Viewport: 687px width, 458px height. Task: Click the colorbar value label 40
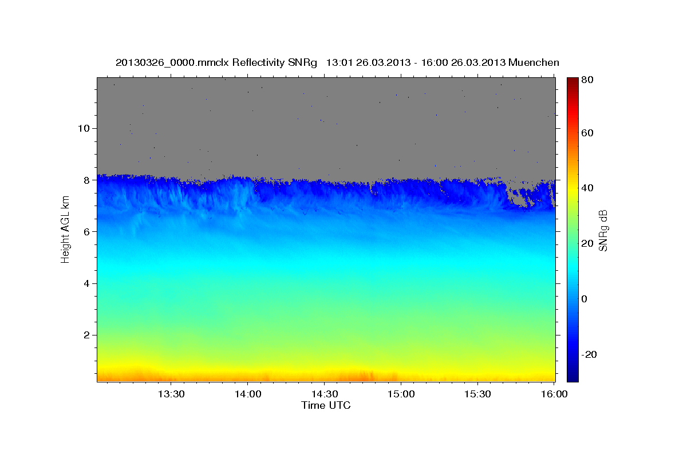589,188
